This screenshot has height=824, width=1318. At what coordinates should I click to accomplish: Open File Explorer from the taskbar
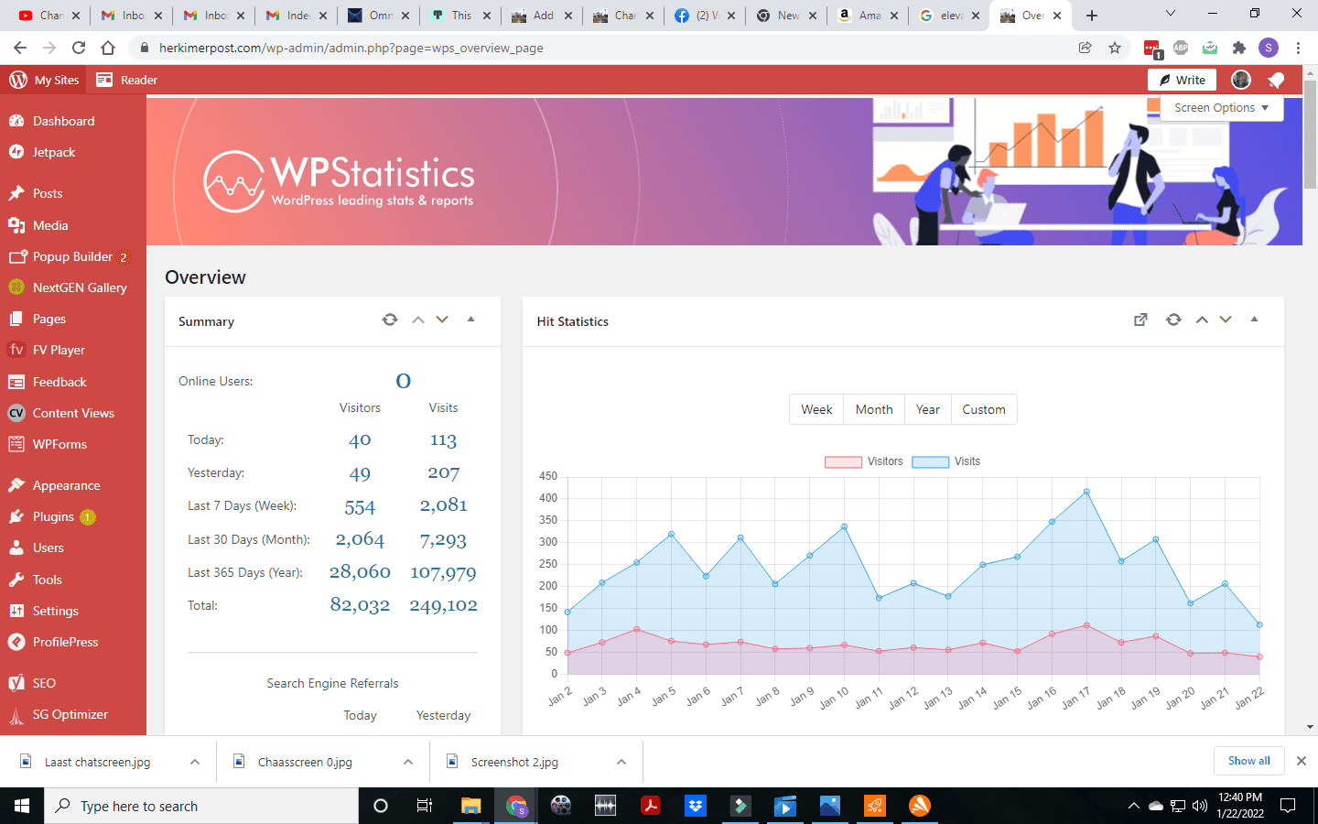tap(470, 806)
